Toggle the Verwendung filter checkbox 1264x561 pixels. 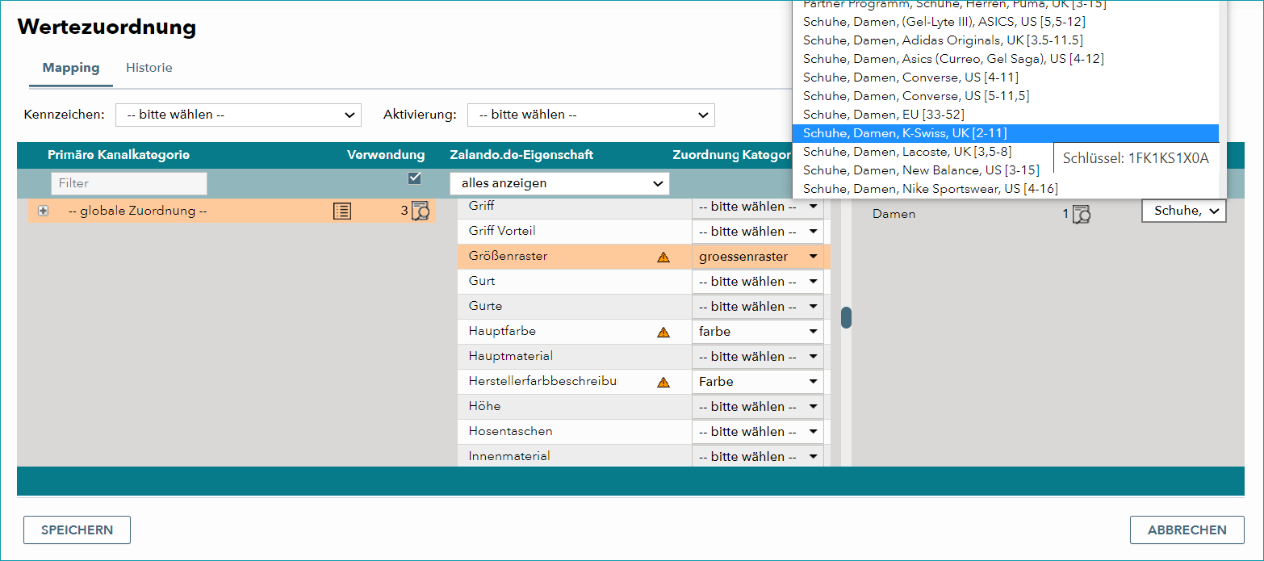click(415, 178)
